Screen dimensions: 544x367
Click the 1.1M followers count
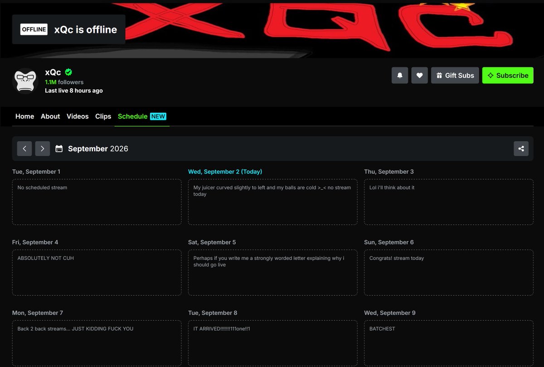64,82
